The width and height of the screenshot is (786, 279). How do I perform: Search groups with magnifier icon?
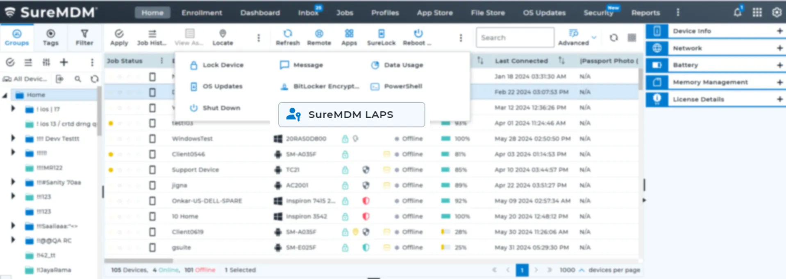pyautogui.click(x=77, y=79)
